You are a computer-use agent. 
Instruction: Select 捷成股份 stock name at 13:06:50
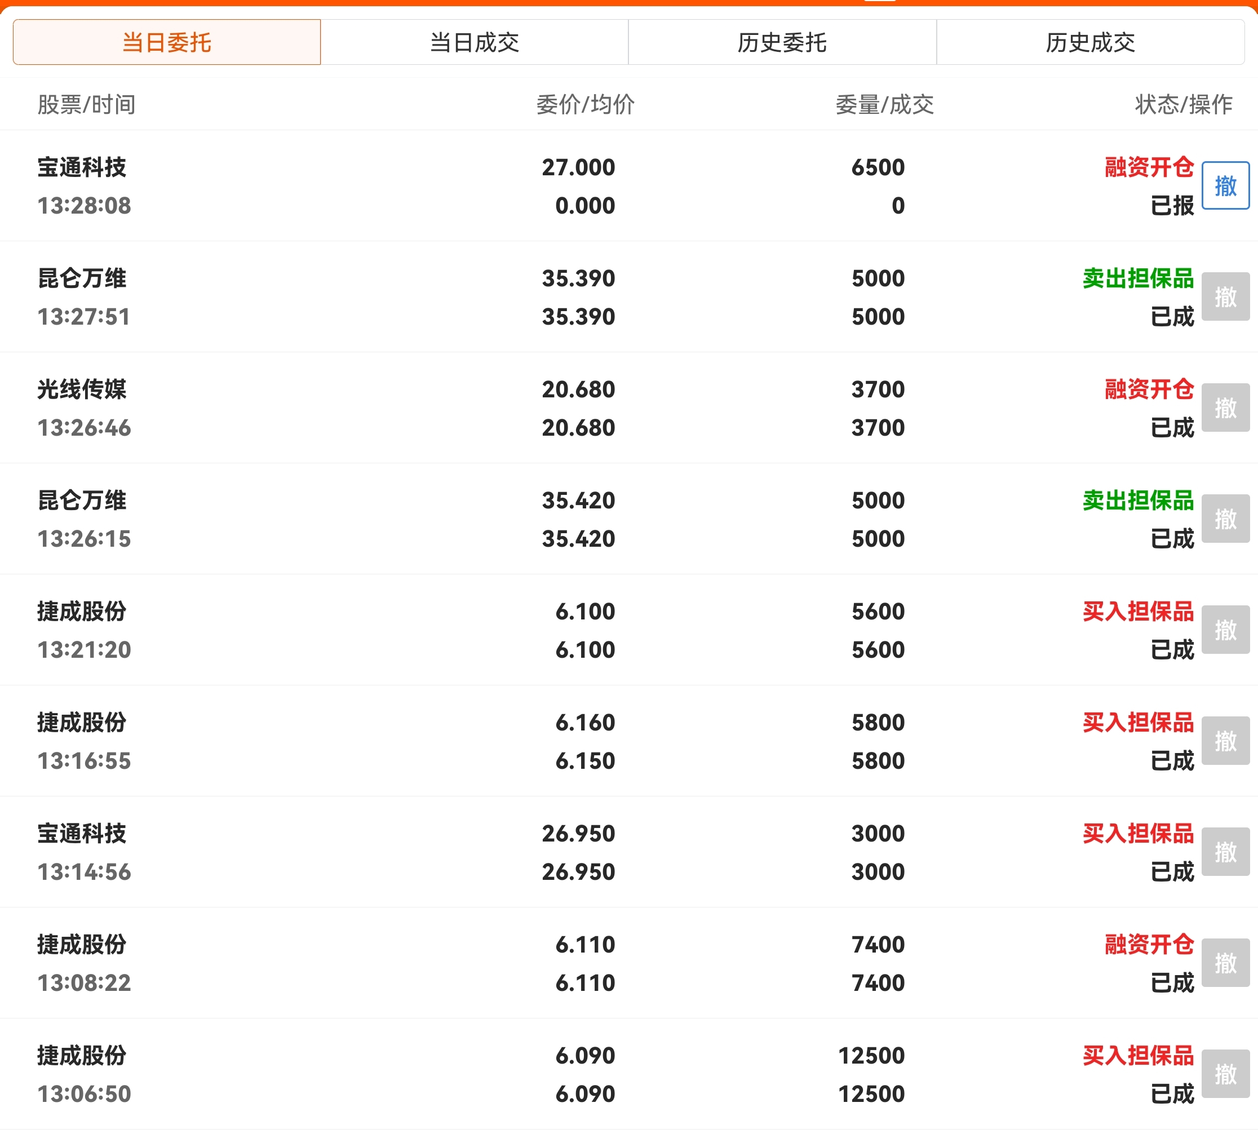click(x=82, y=1056)
